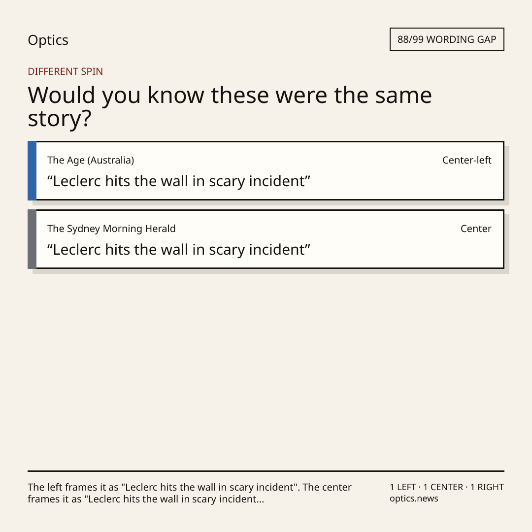This screenshot has width=532, height=532.
Task: Select the Herald's Leclerc headline quote
Action: point(179,250)
